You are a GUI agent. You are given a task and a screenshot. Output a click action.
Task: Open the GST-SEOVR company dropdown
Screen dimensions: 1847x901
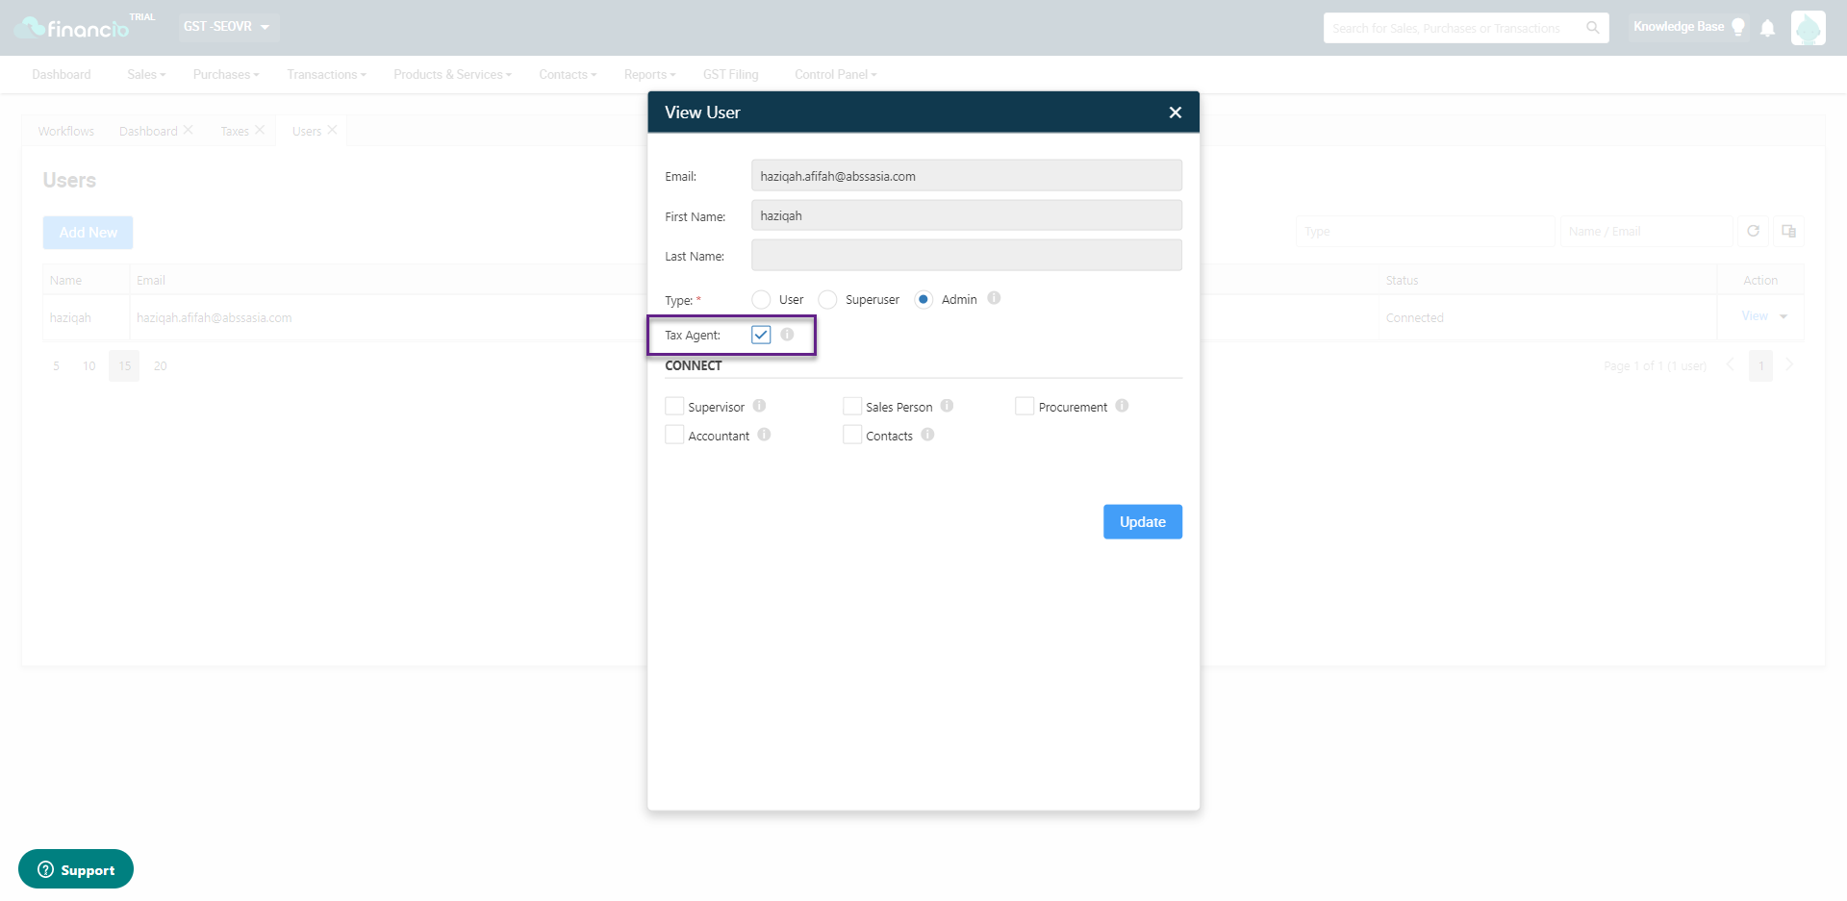[227, 27]
